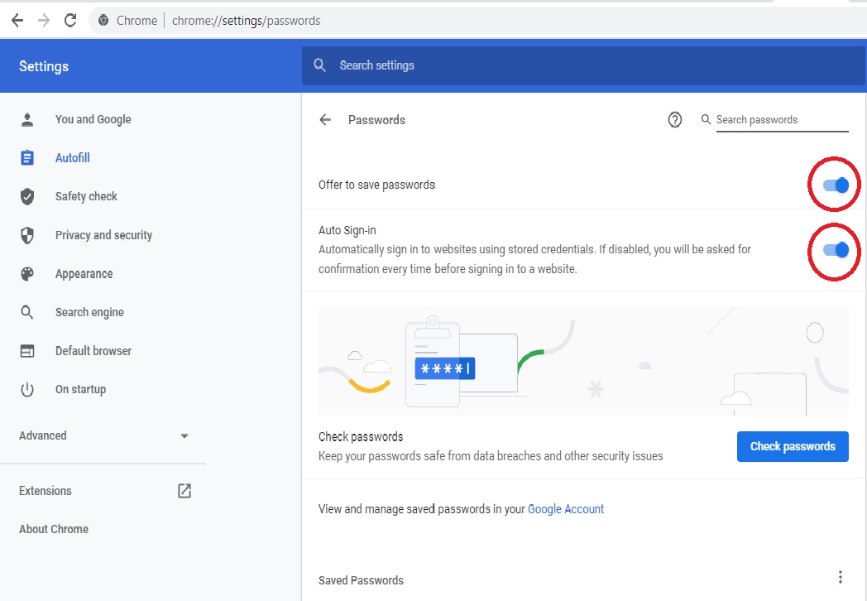Click the magnifier icon in Search settings bar
867x601 pixels.
click(x=319, y=65)
